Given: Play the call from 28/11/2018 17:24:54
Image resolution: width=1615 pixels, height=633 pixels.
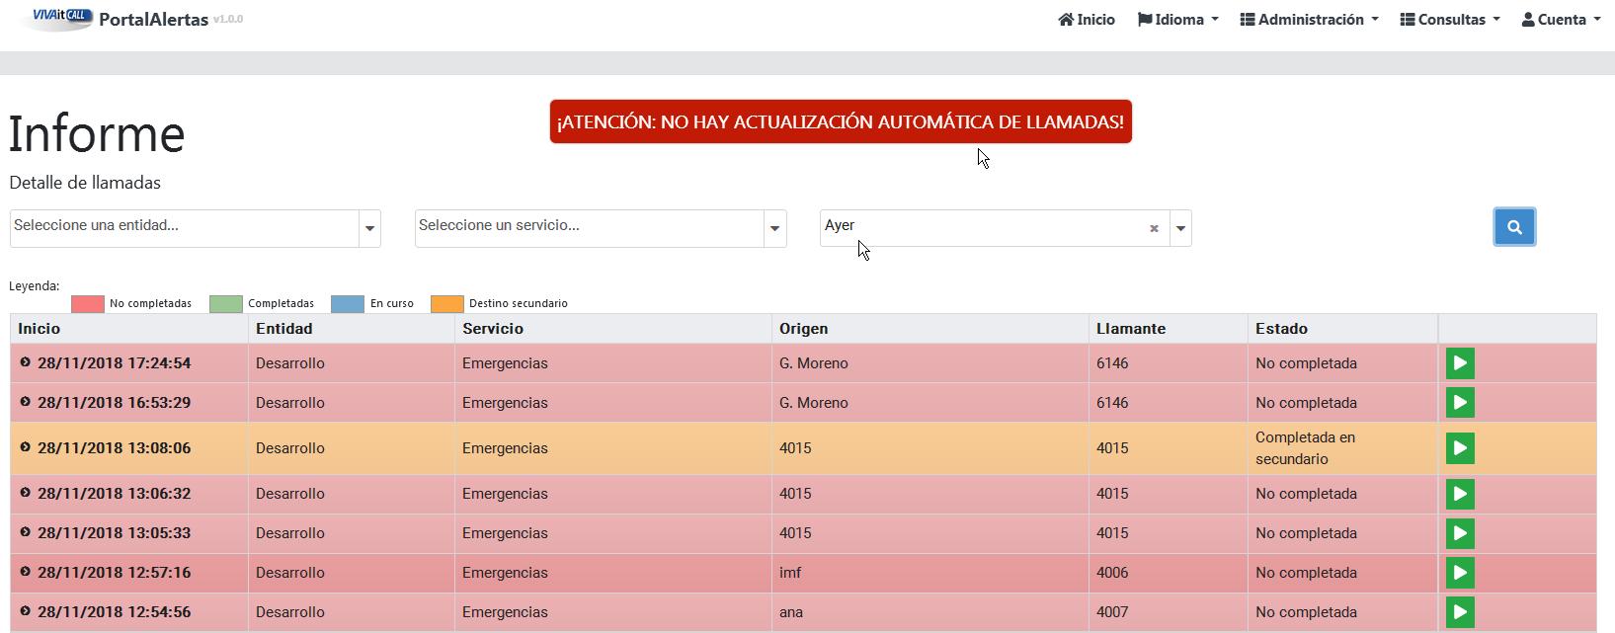Looking at the screenshot, I should point(1460,363).
